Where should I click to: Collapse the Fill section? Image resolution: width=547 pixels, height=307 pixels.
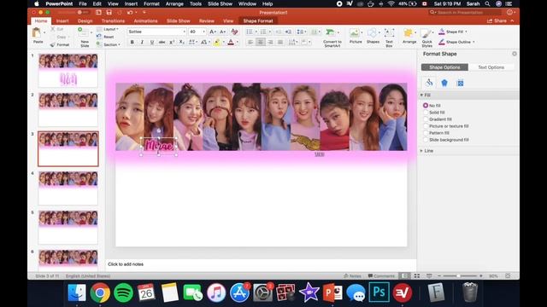(x=421, y=95)
